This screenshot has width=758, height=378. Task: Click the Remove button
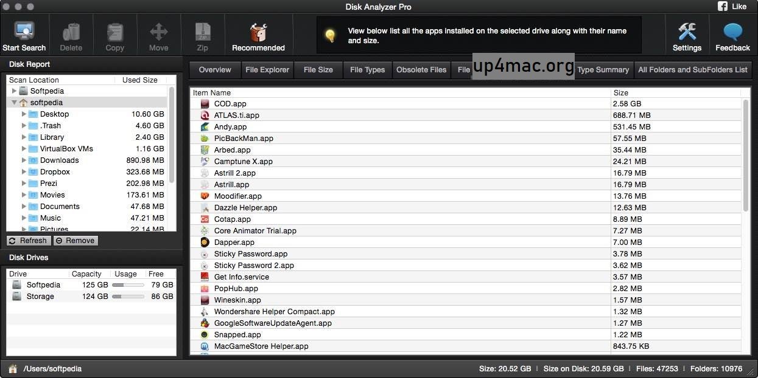[75, 240]
